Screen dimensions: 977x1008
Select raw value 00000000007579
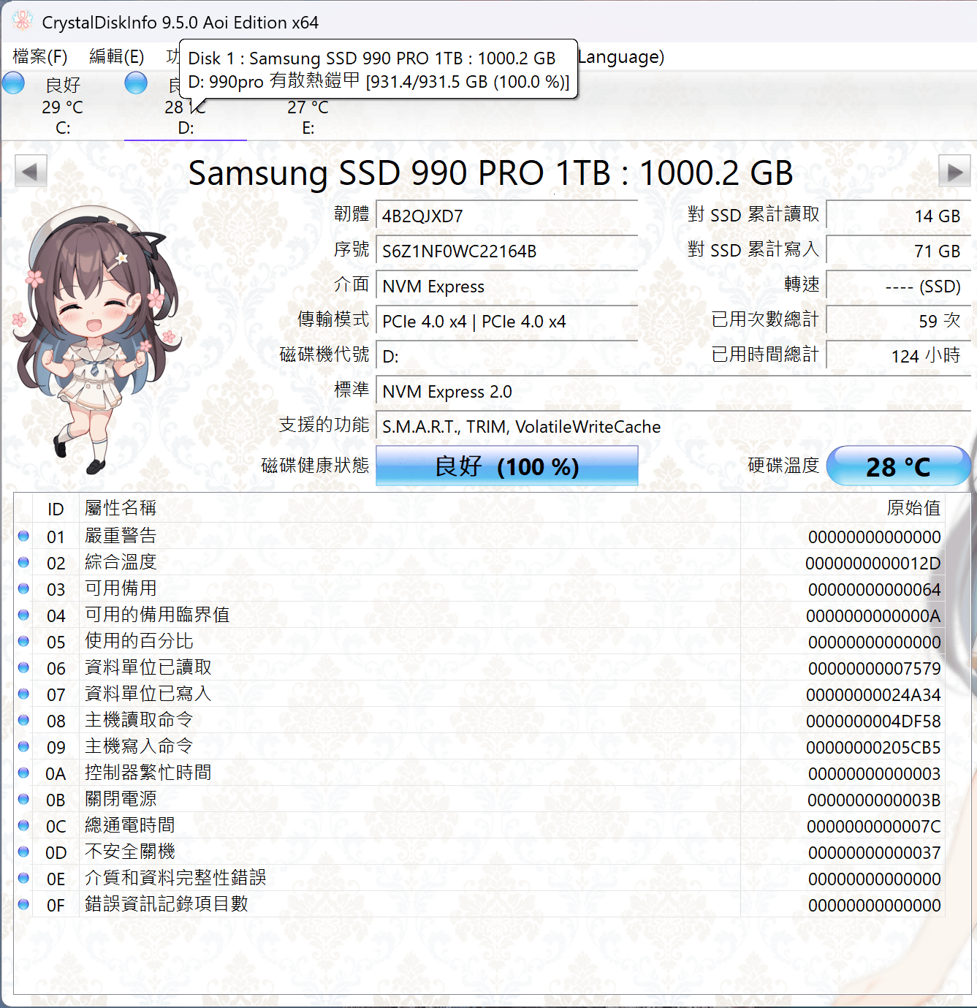point(875,668)
